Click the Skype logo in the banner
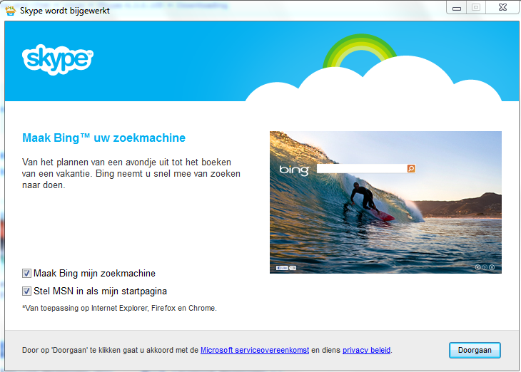521x372 pixels. [x=58, y=59]
